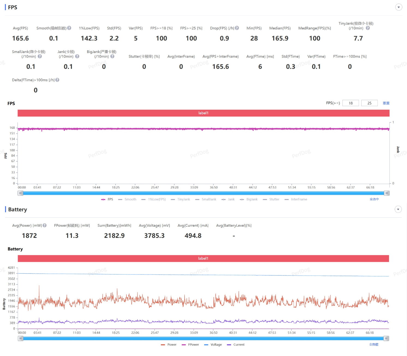Select label1 bar above FPS chart
The width and height of the screenshot is (407, 356).
[x=203, y=113]
